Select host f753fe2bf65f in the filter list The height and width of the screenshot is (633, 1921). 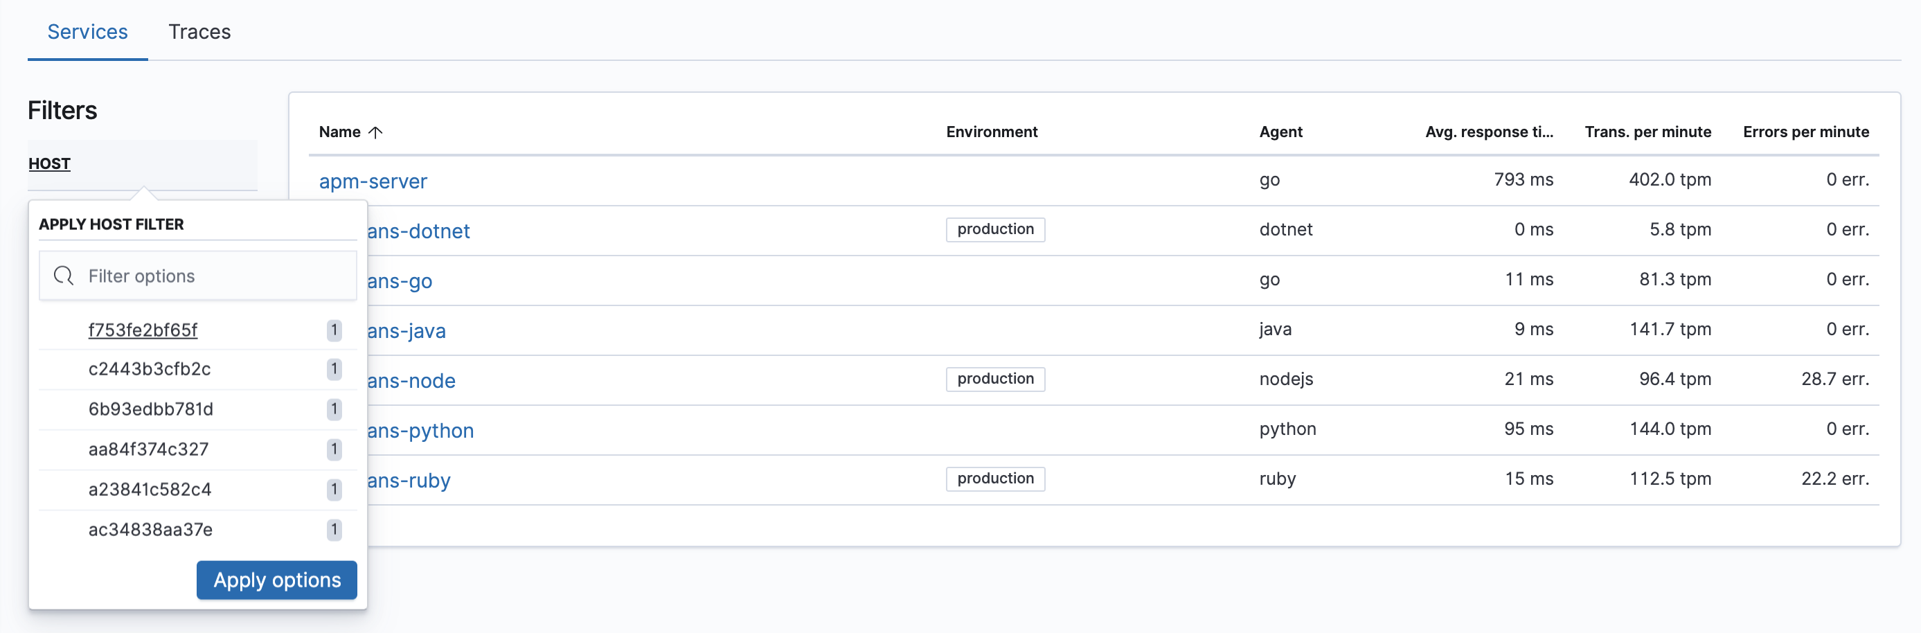click(143, 330)
